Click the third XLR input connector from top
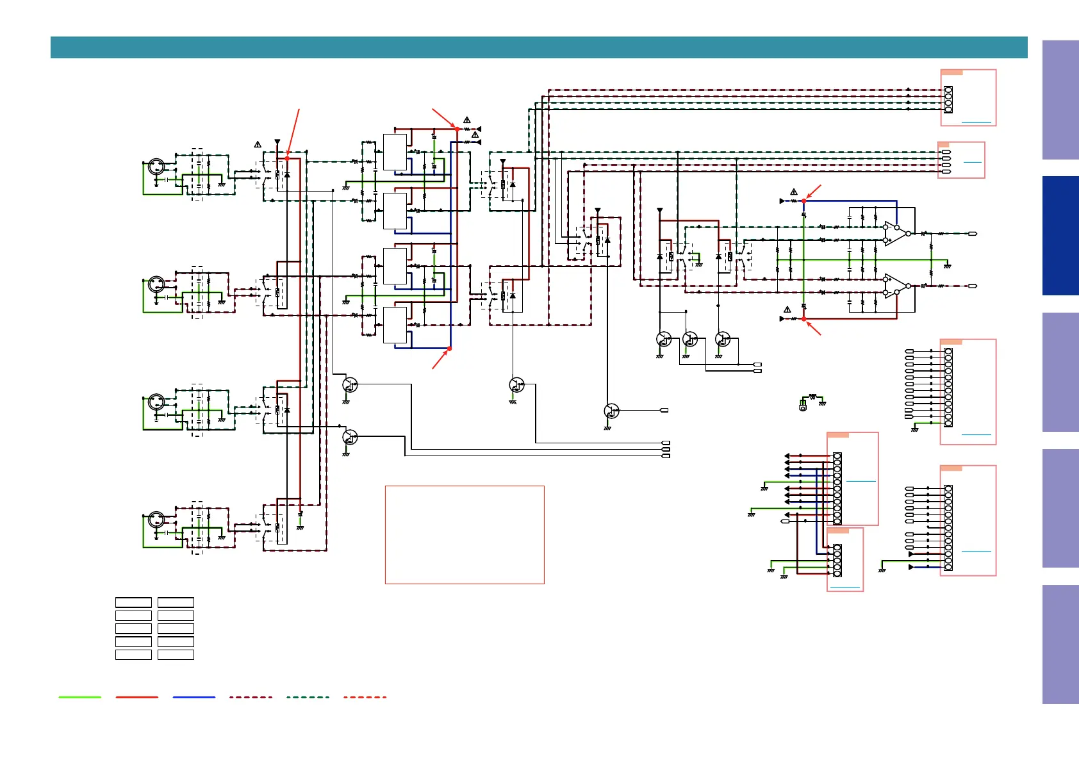 click(156, 402)
